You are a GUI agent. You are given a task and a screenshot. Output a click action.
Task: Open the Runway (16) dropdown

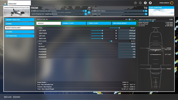click(146, 14)
